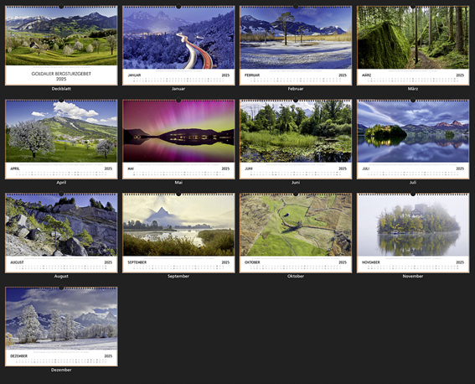Click the 'Juni' caption label
This screenshot has width=475, height=384.
pos(296,183)
